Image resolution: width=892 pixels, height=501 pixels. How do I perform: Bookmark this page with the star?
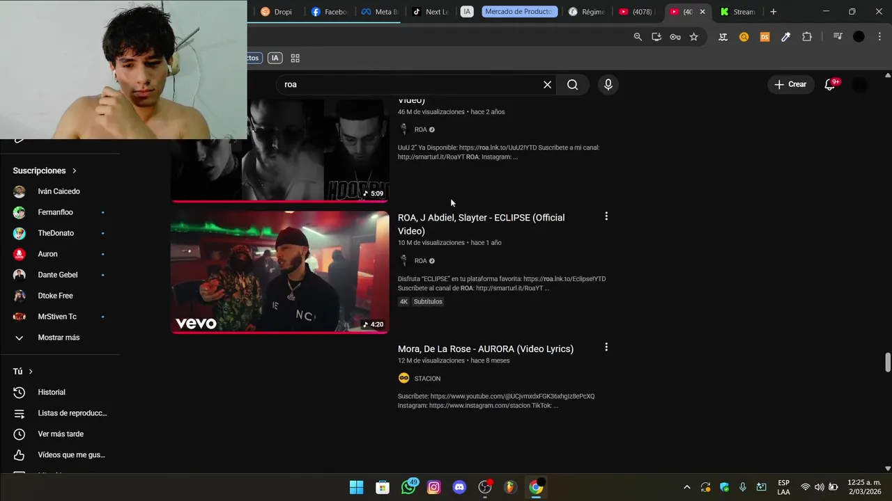694,37
